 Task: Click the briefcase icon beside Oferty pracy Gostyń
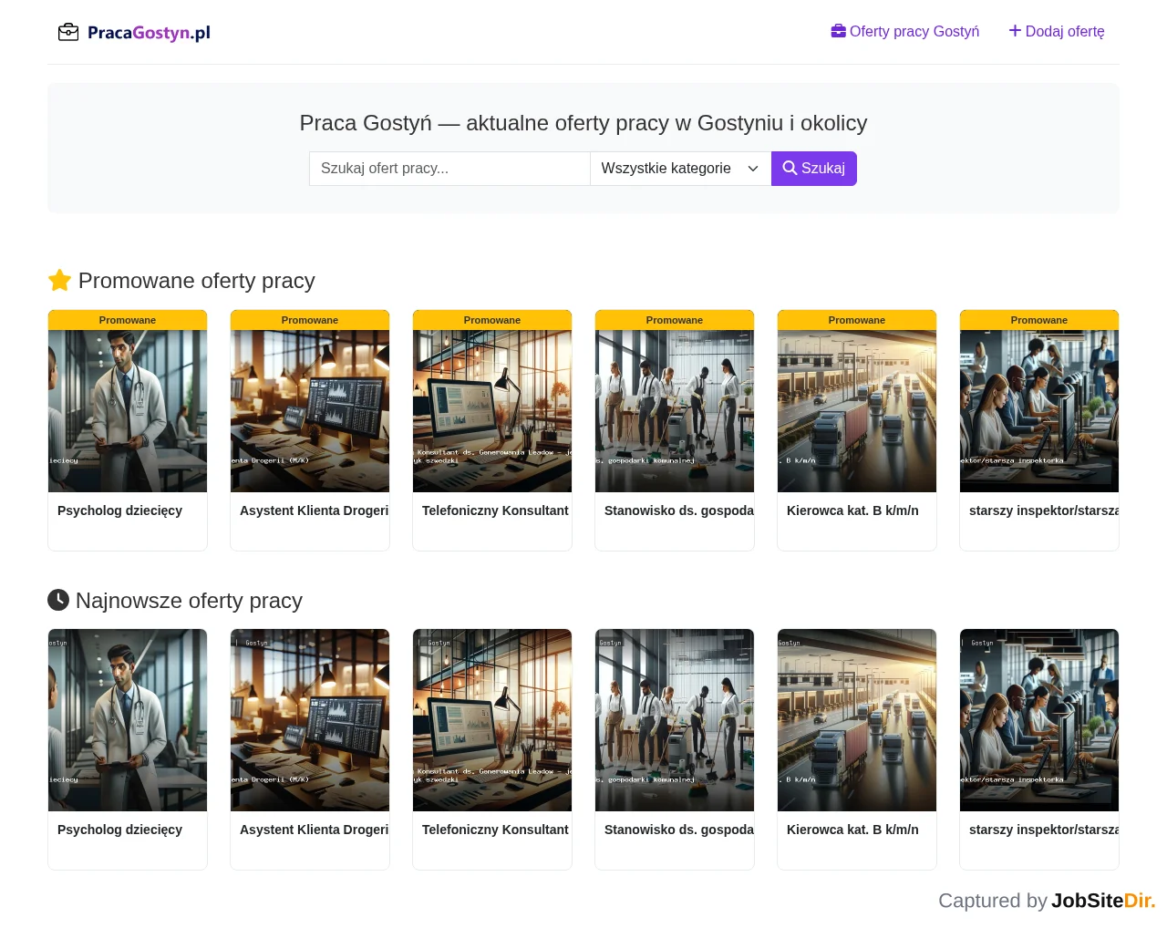click(x=839, y=31)
